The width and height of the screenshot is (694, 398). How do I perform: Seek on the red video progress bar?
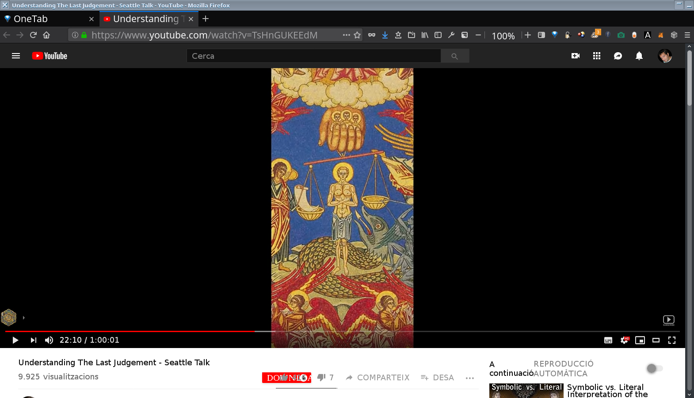pos(130,331)
